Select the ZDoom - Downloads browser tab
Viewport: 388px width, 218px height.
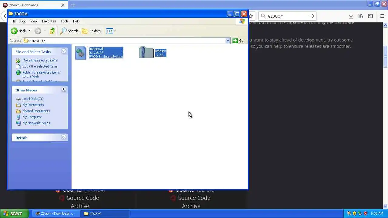(34, 5)
